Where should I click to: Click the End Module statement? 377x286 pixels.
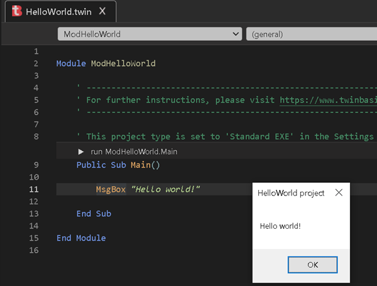click(81, 238)
